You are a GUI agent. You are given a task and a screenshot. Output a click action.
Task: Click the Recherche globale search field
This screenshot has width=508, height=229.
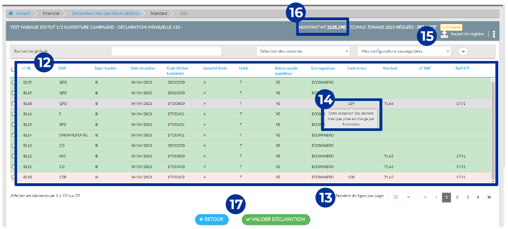click(166, 51)
